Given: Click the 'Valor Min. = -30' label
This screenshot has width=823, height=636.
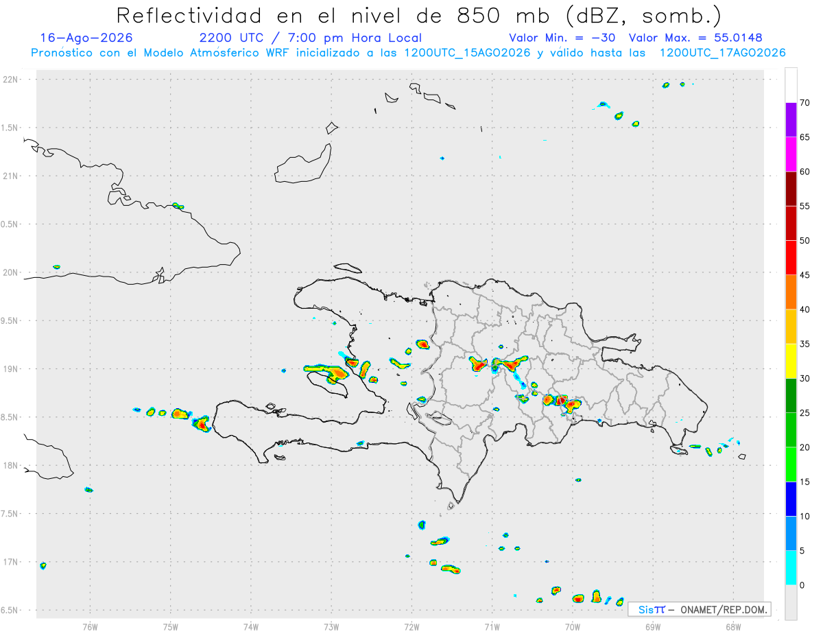Looking at the screenshot, I should [x=564, y=38].
